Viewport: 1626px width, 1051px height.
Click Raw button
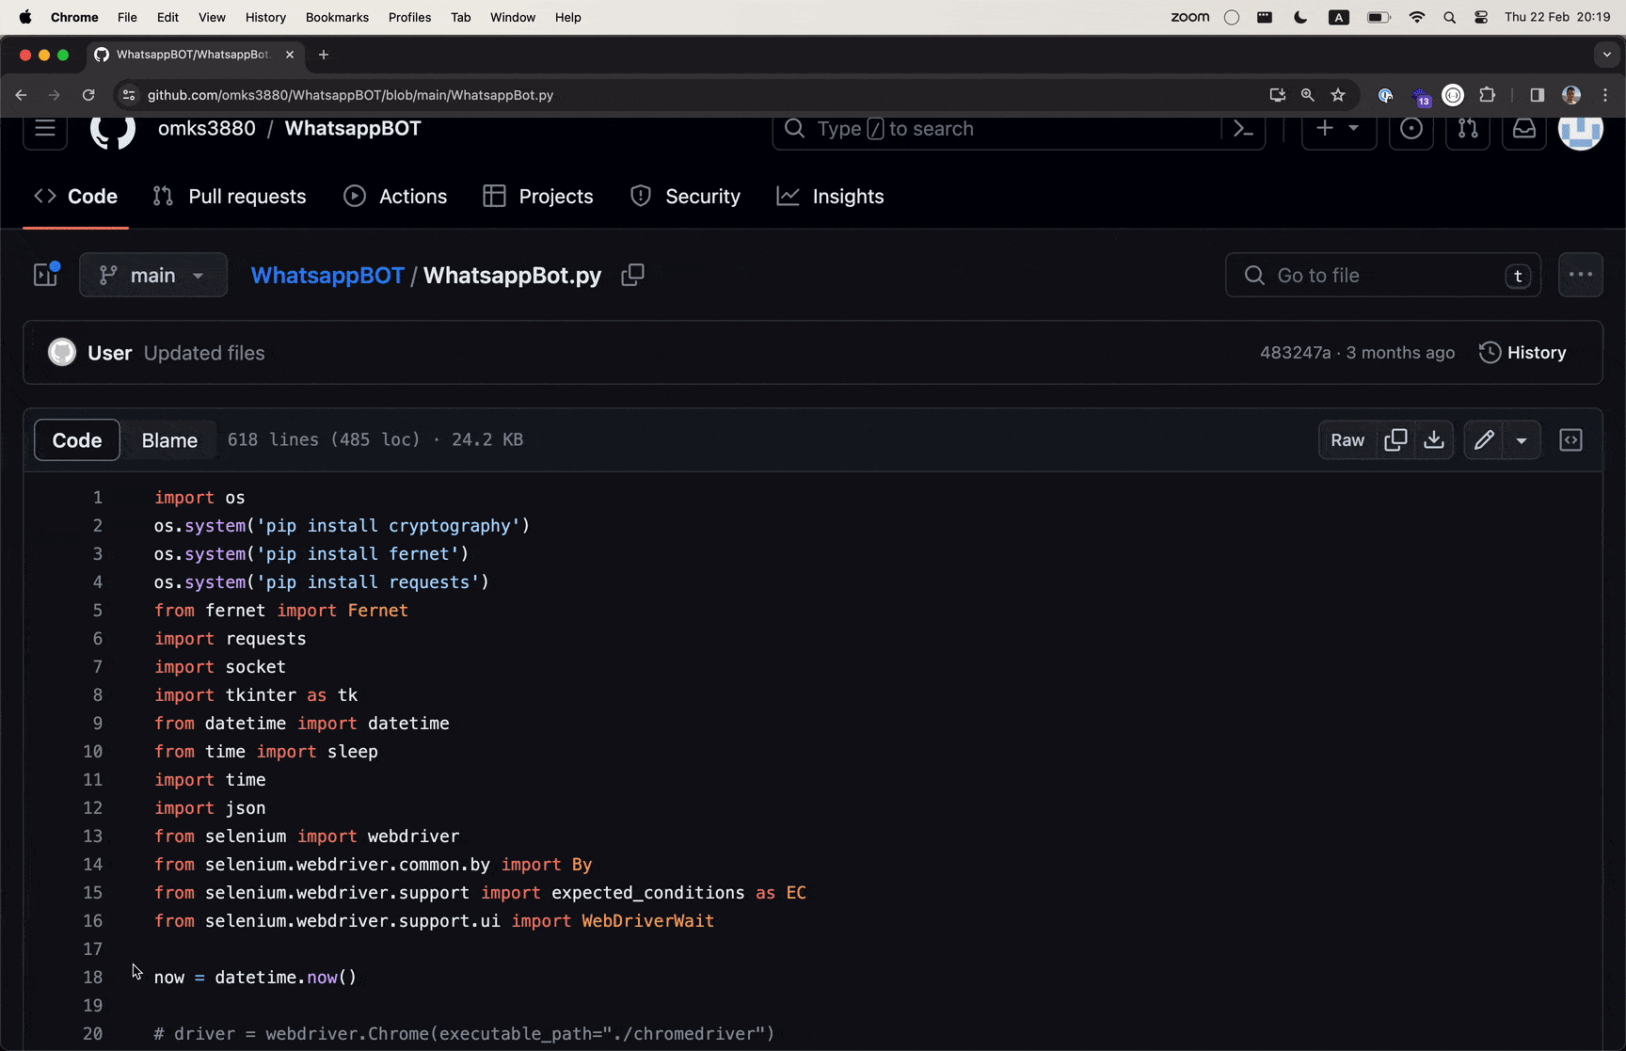(x=1347, y=439)
